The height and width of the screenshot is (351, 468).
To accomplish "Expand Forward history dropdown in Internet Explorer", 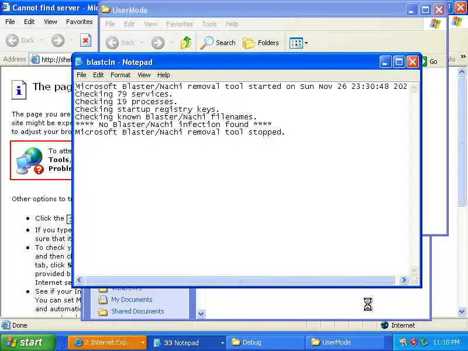I will click(71, 40).
